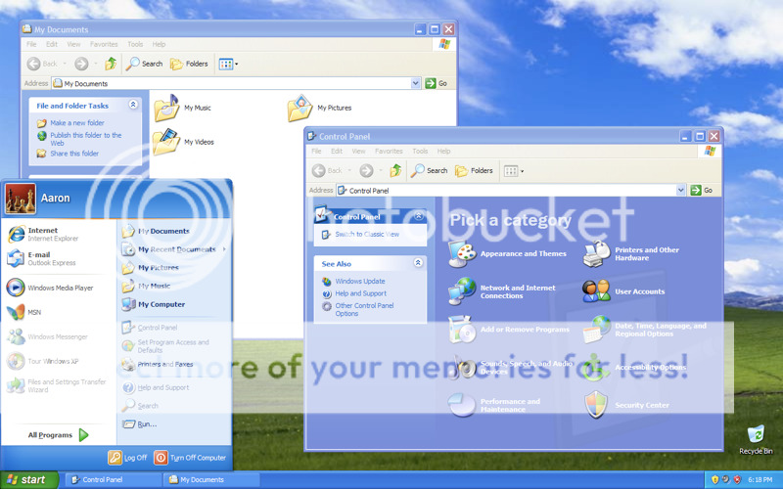Open Add or Remove Programs icon
The width and height of the screenshot is (783, 489).
[x=462, y=330]
